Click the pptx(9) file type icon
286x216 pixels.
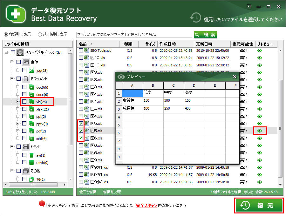tap(31, 124)
